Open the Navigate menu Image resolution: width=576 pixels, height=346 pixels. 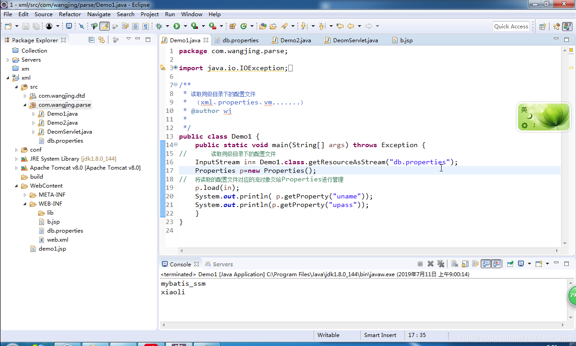99,14
